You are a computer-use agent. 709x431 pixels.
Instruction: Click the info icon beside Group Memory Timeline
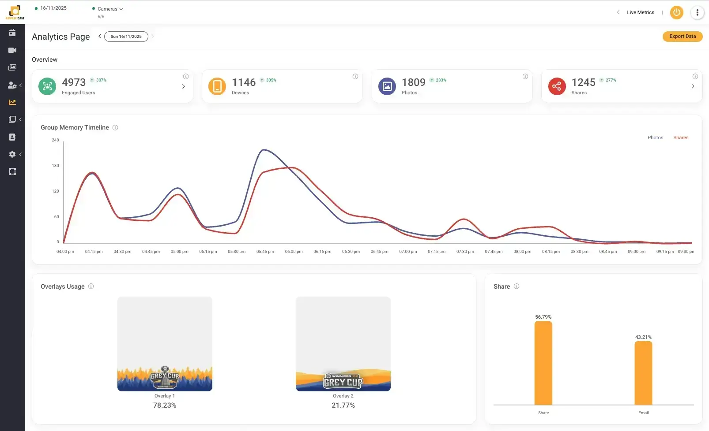click(x=115, y=127)
